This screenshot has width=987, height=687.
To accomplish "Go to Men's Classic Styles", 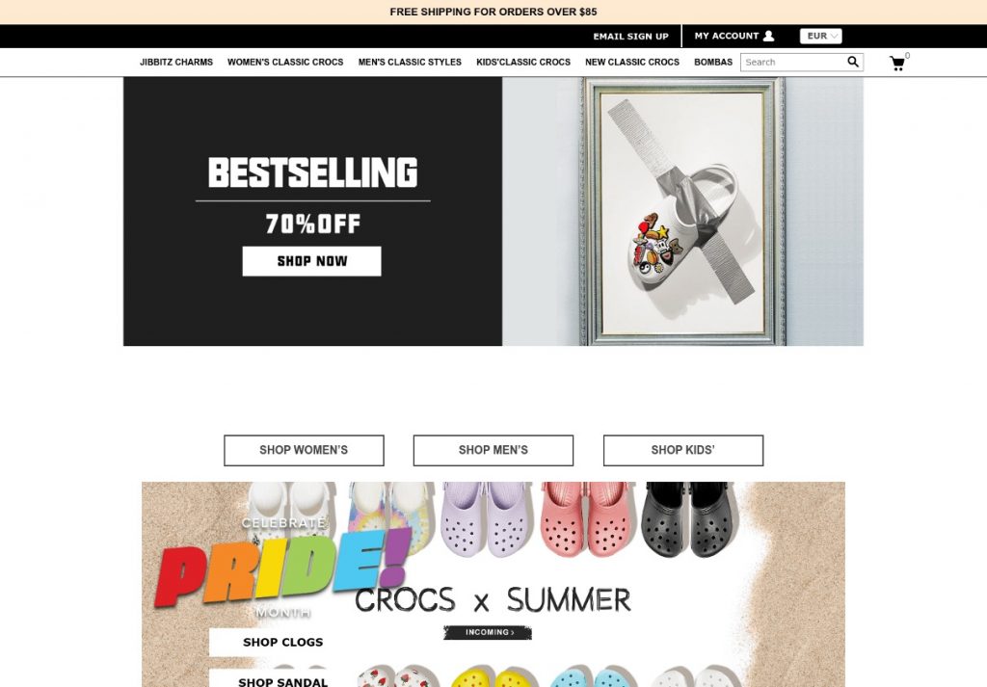I will 410,63.
